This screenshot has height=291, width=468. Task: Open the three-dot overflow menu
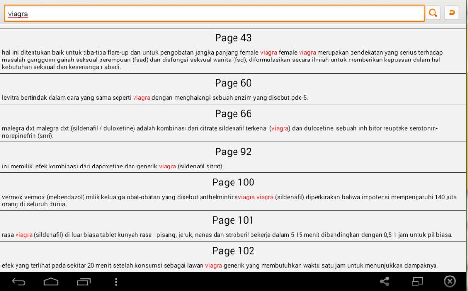coord(115,281)
